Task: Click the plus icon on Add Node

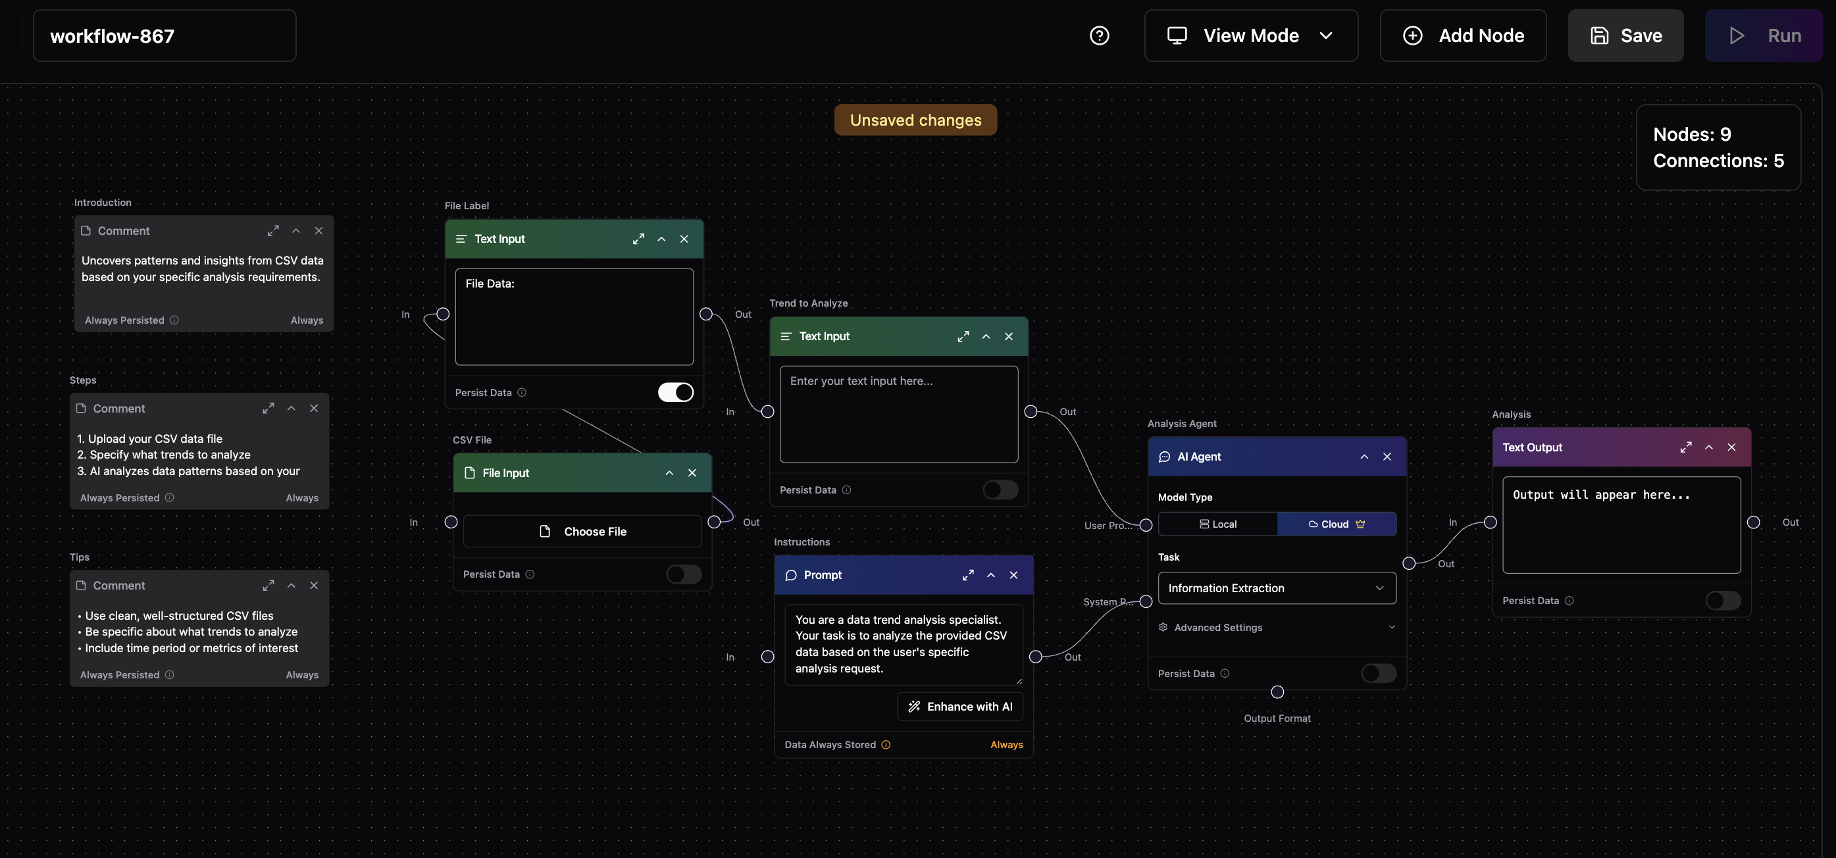Action: point(1414,35)
